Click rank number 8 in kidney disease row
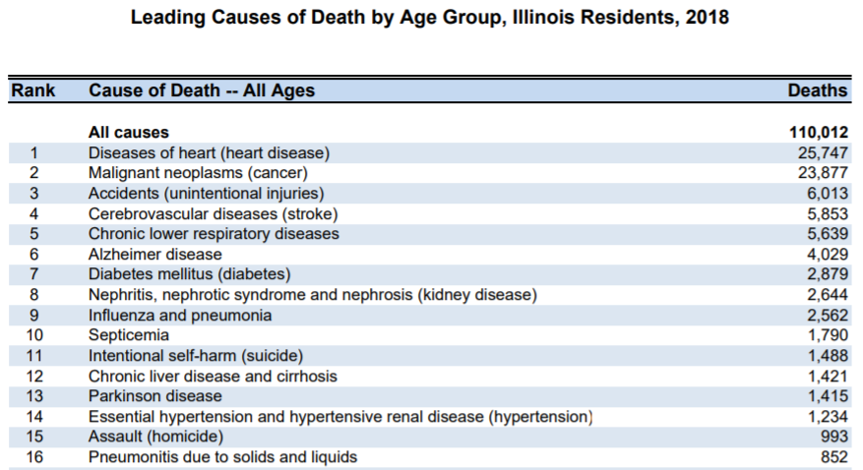 (34, 295)
